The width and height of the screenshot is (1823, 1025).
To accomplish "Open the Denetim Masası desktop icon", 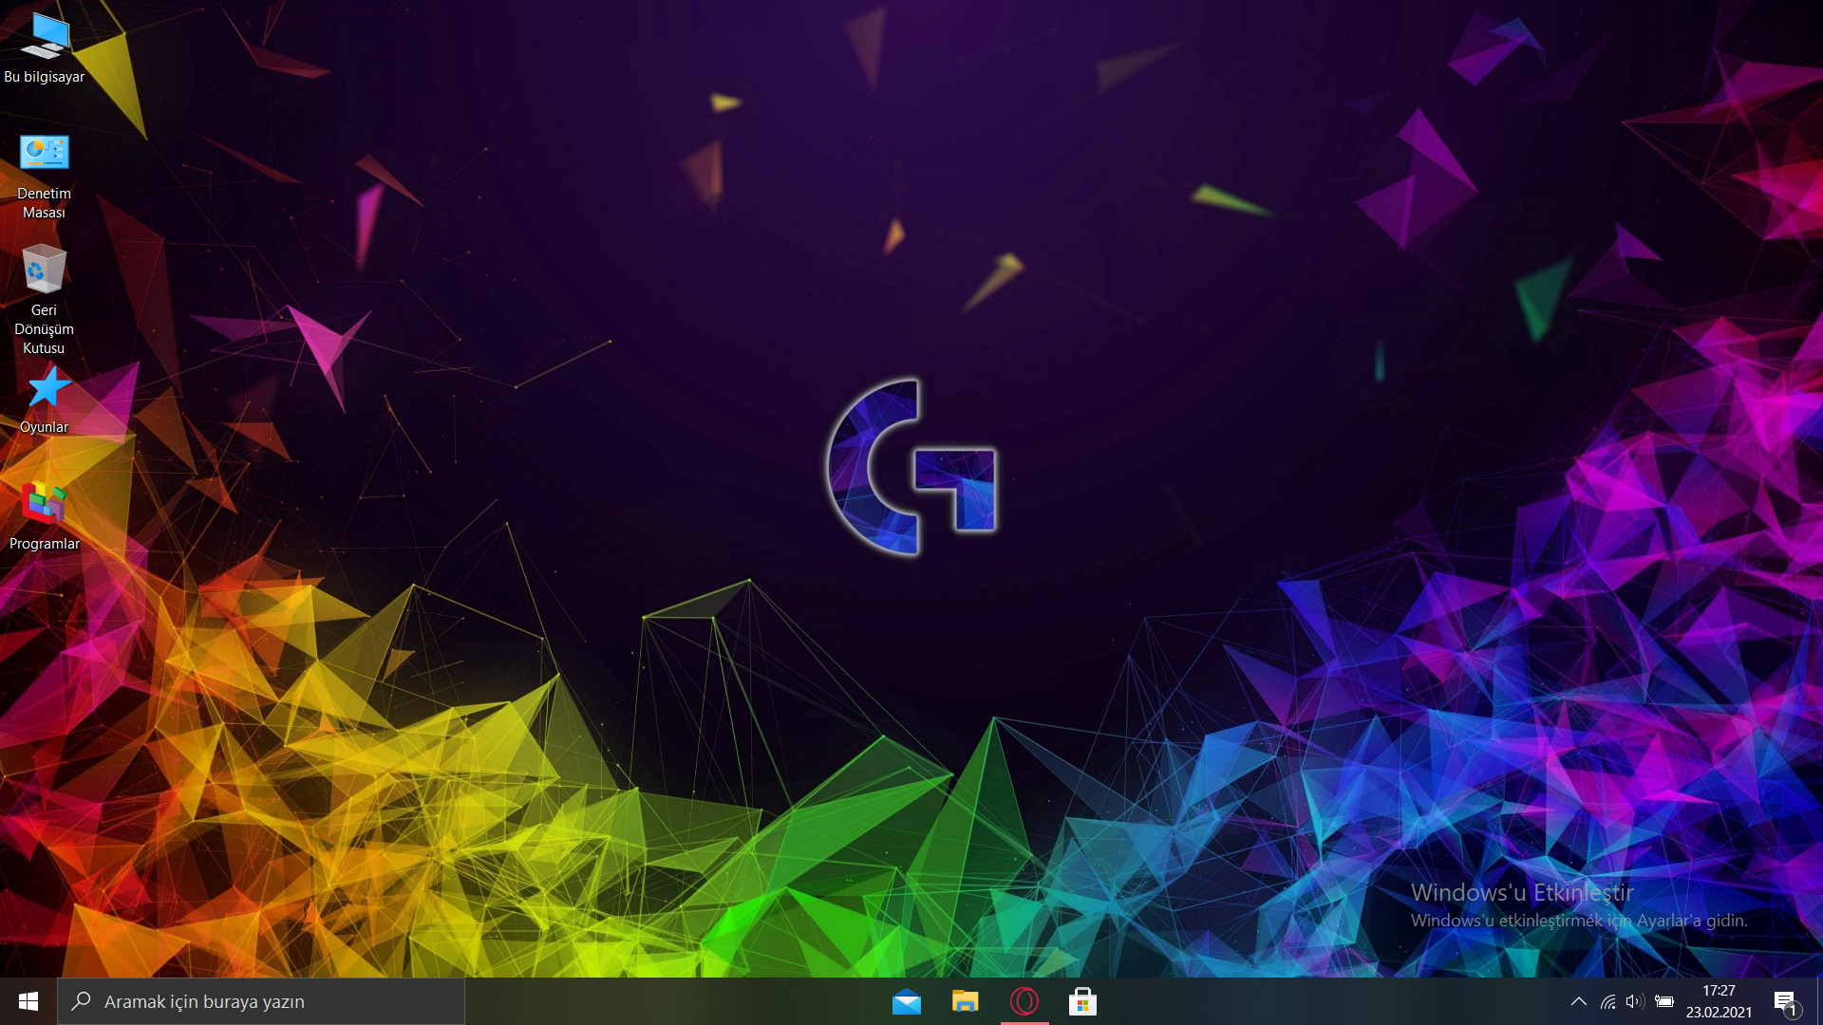I will (44, 177).
